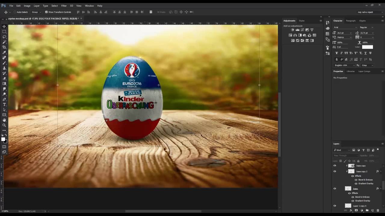This screenshot has height=216, width=385.
Task: Open the Filter menu
Action: [64, 6]
